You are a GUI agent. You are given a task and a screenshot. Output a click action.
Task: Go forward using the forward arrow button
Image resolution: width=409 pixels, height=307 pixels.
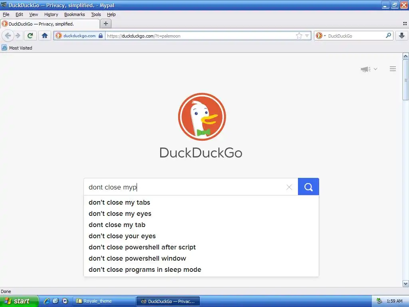(18, 36)
